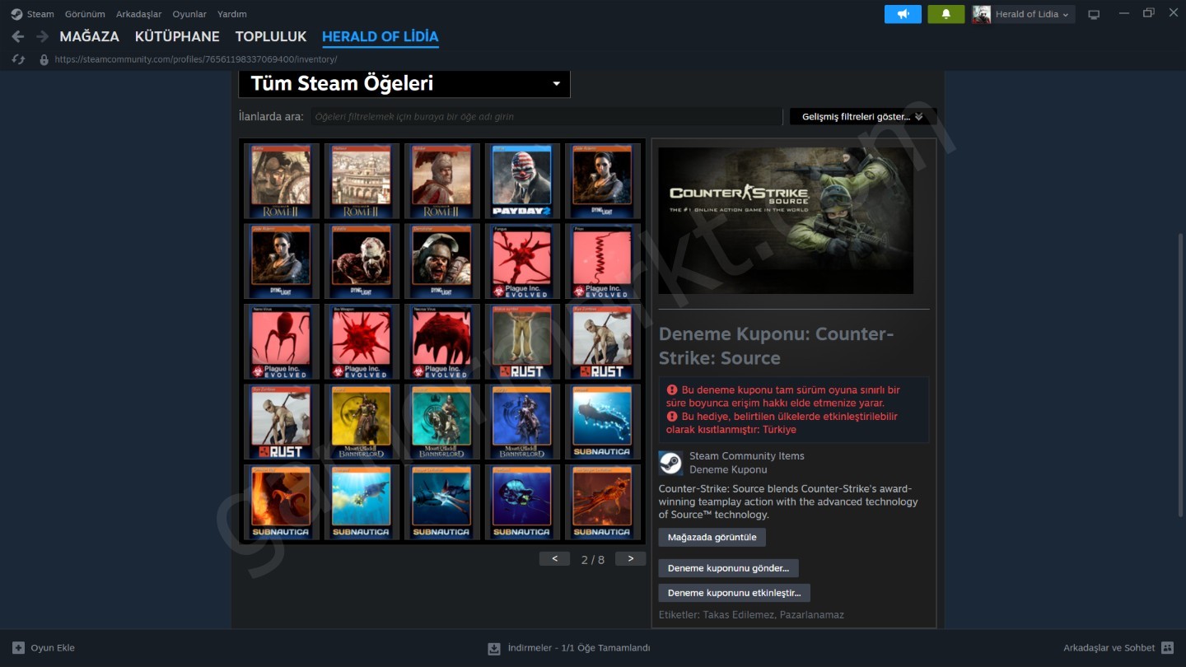This screenshot has width=1186, height=667.
Task: Switch to the KÜTÜPHANE tab
Action: pos(177,37)
